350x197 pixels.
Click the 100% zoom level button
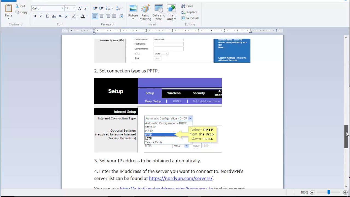304,192
